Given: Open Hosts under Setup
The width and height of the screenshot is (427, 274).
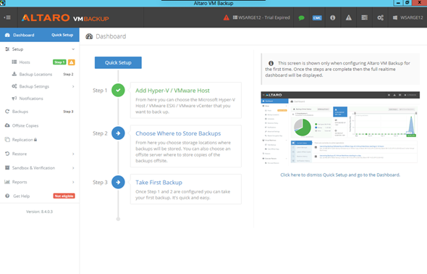Looking at the screenshot, I should 25,62.
